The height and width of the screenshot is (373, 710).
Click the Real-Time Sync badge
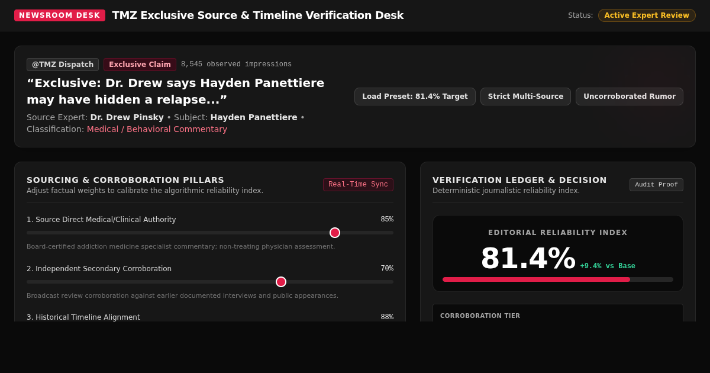[358, 185]
